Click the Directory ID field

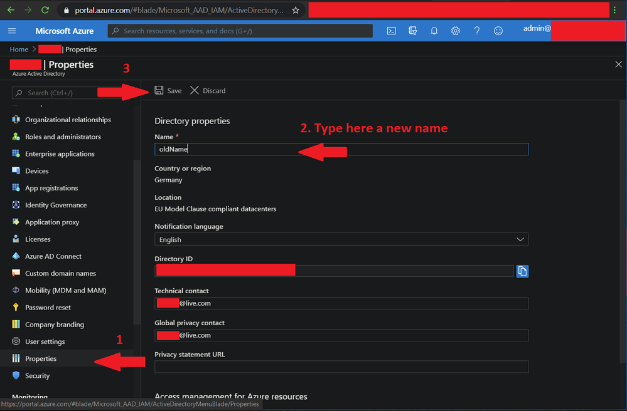coord(334,271)
